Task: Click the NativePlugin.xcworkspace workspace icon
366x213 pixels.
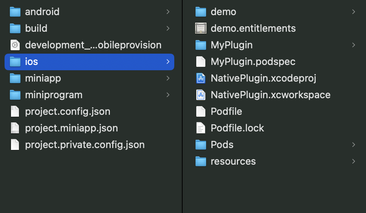Action: pyautogui.click(x=201, y=95)
